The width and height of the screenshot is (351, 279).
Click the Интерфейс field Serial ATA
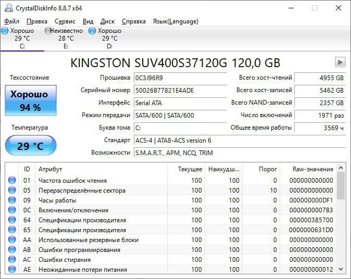pos(180,103)
